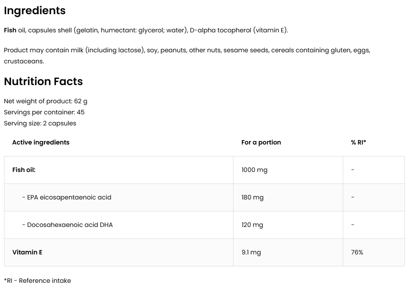The width and height of the screenshot is (408, 285).
Task: Click the Nutrition Facts heading
Action: (x=43, y=82)
